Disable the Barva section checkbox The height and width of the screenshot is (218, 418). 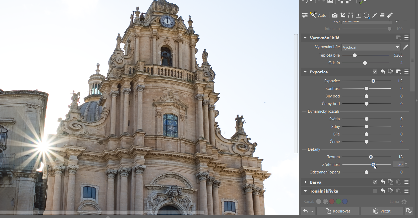coord(375,182)
